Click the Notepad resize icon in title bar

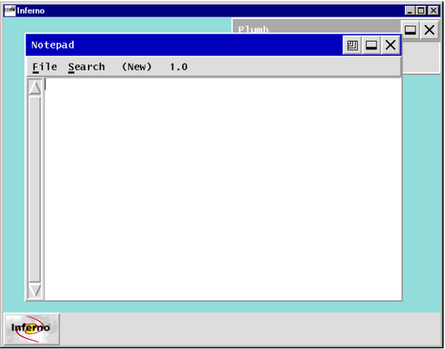353,45
